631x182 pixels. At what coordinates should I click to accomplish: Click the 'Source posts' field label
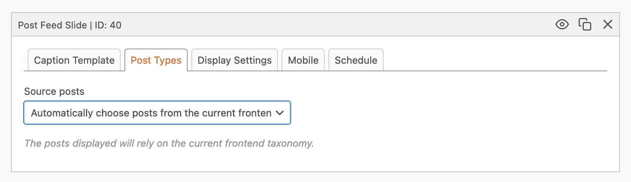coord(54,91)
